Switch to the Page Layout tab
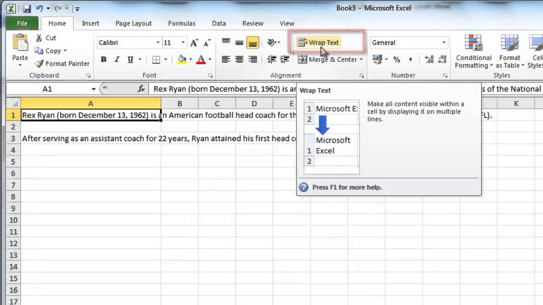This screenshot has height=305, width=543. click(x=133, y=23)
